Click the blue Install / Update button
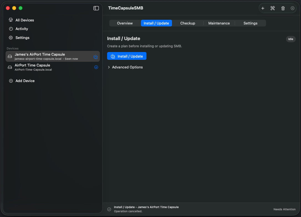 (127, 56)
